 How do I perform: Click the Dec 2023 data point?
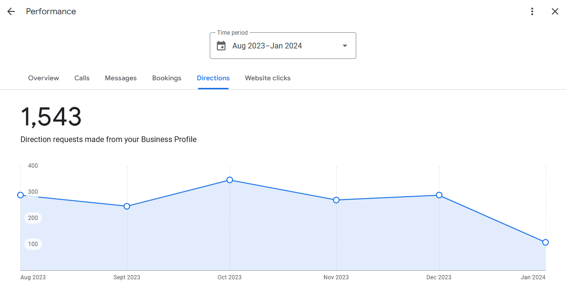coord(439,195)
